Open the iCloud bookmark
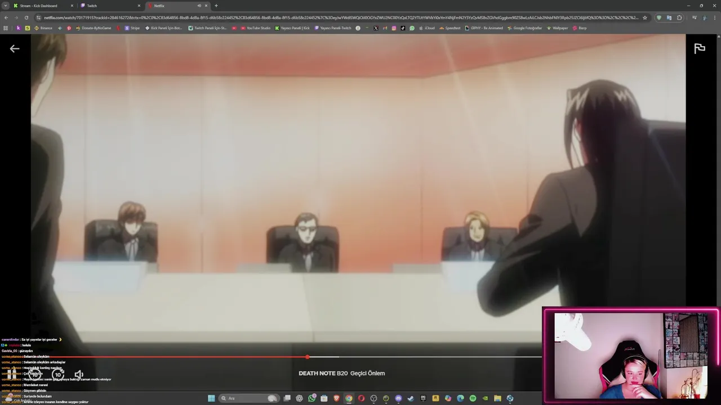This screenshot has height=405, width=721. (426, 28)
